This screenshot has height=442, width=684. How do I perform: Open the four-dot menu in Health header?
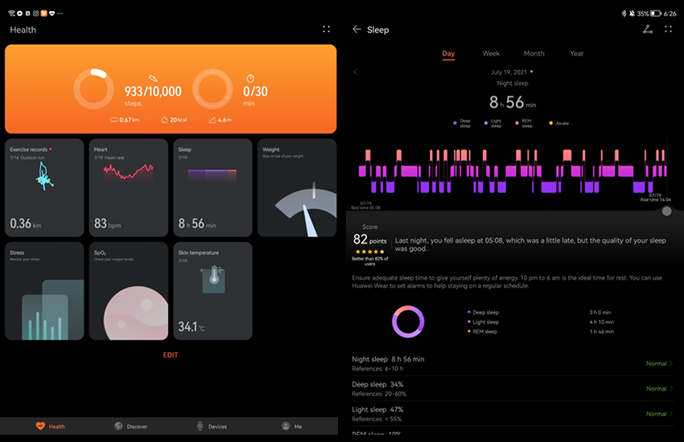click(x=326, y=29)
